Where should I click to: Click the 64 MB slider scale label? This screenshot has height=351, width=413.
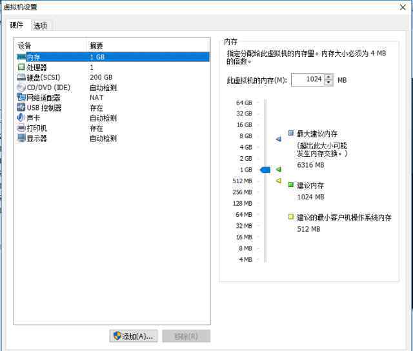tap(244, 215)
